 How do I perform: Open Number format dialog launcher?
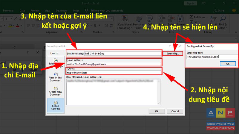[114, 32]
